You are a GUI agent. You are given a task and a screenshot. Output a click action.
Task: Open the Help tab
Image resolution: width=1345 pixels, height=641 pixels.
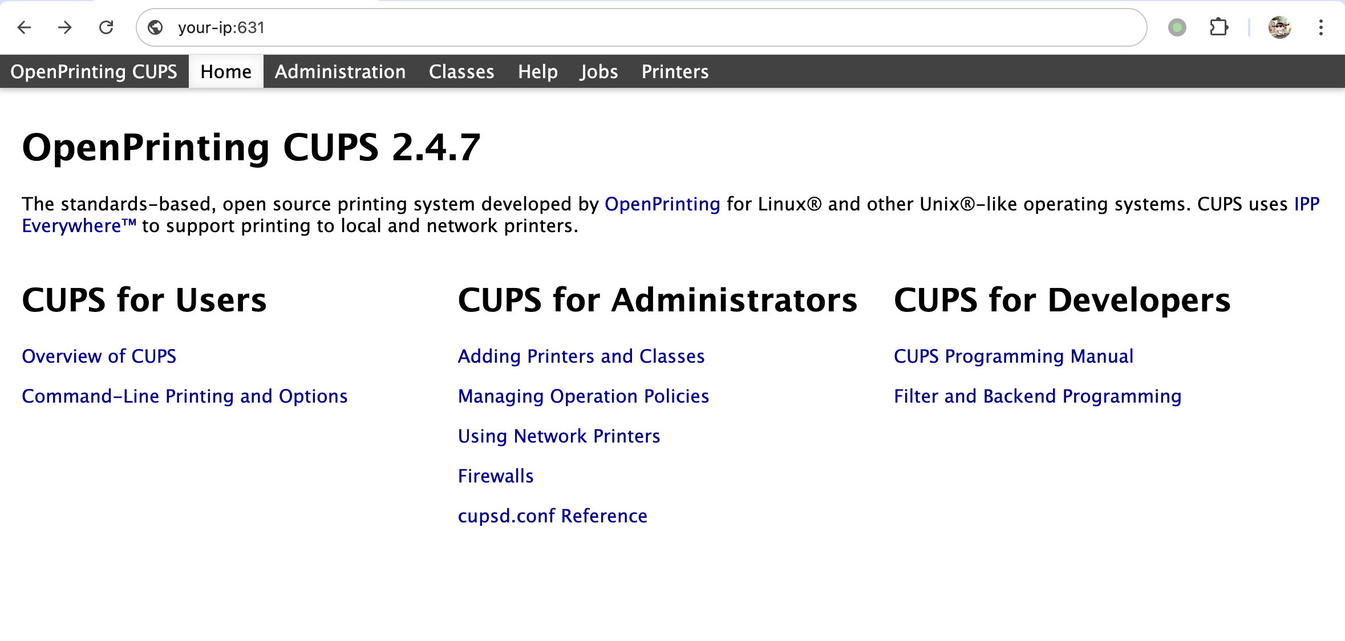[x=537, y=72]
